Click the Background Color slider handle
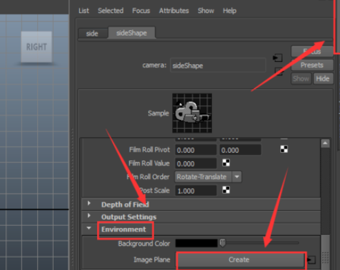Viewport: 340px width, 270px height. (222, 243)
